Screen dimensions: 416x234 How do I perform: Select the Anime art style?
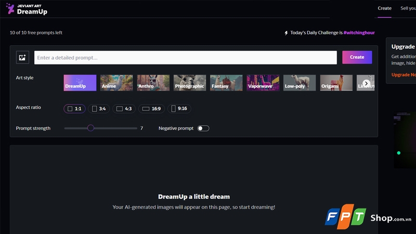tap(116, 83)
